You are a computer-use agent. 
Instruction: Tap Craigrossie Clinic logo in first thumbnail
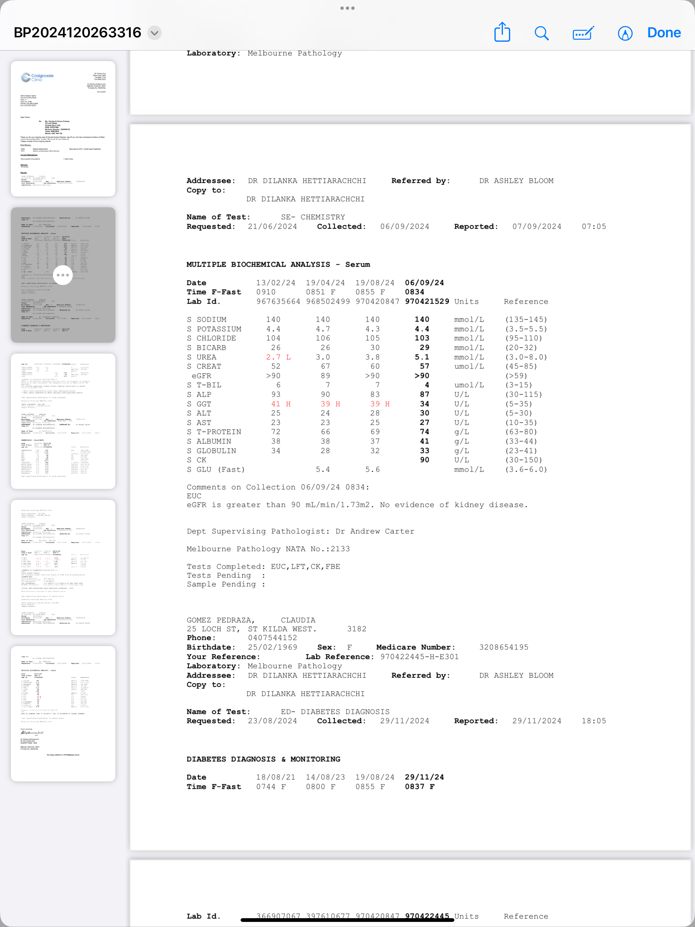(x=37, y=77)
